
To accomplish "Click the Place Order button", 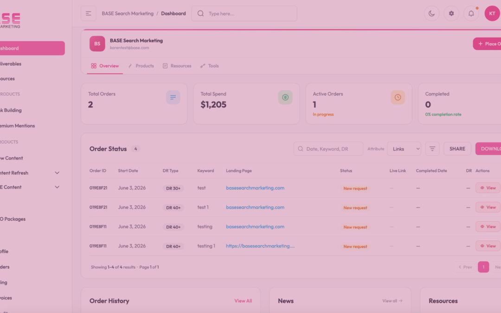I will coord(487,44).
